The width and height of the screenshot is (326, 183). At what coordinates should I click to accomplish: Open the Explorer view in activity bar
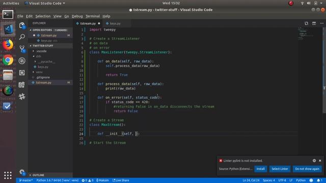(x=22, y=25)
